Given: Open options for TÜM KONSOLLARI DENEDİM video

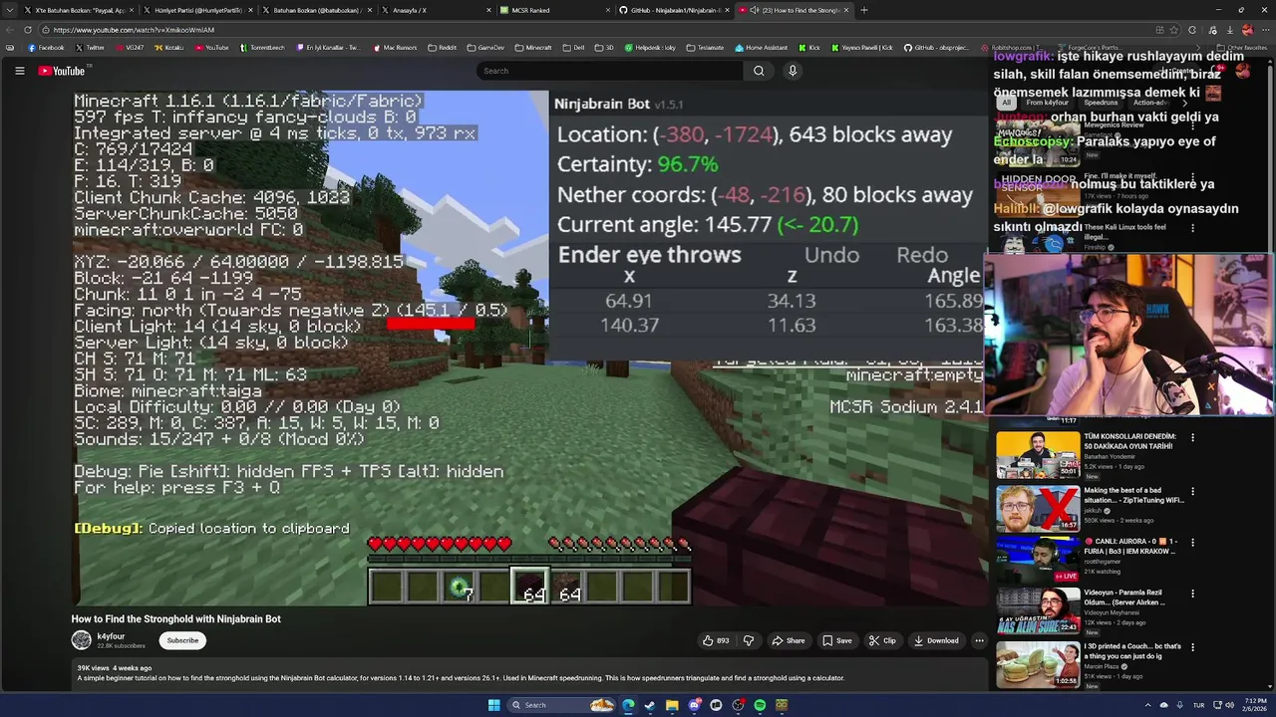Looking at the screenshot, I should point(1192,437).
